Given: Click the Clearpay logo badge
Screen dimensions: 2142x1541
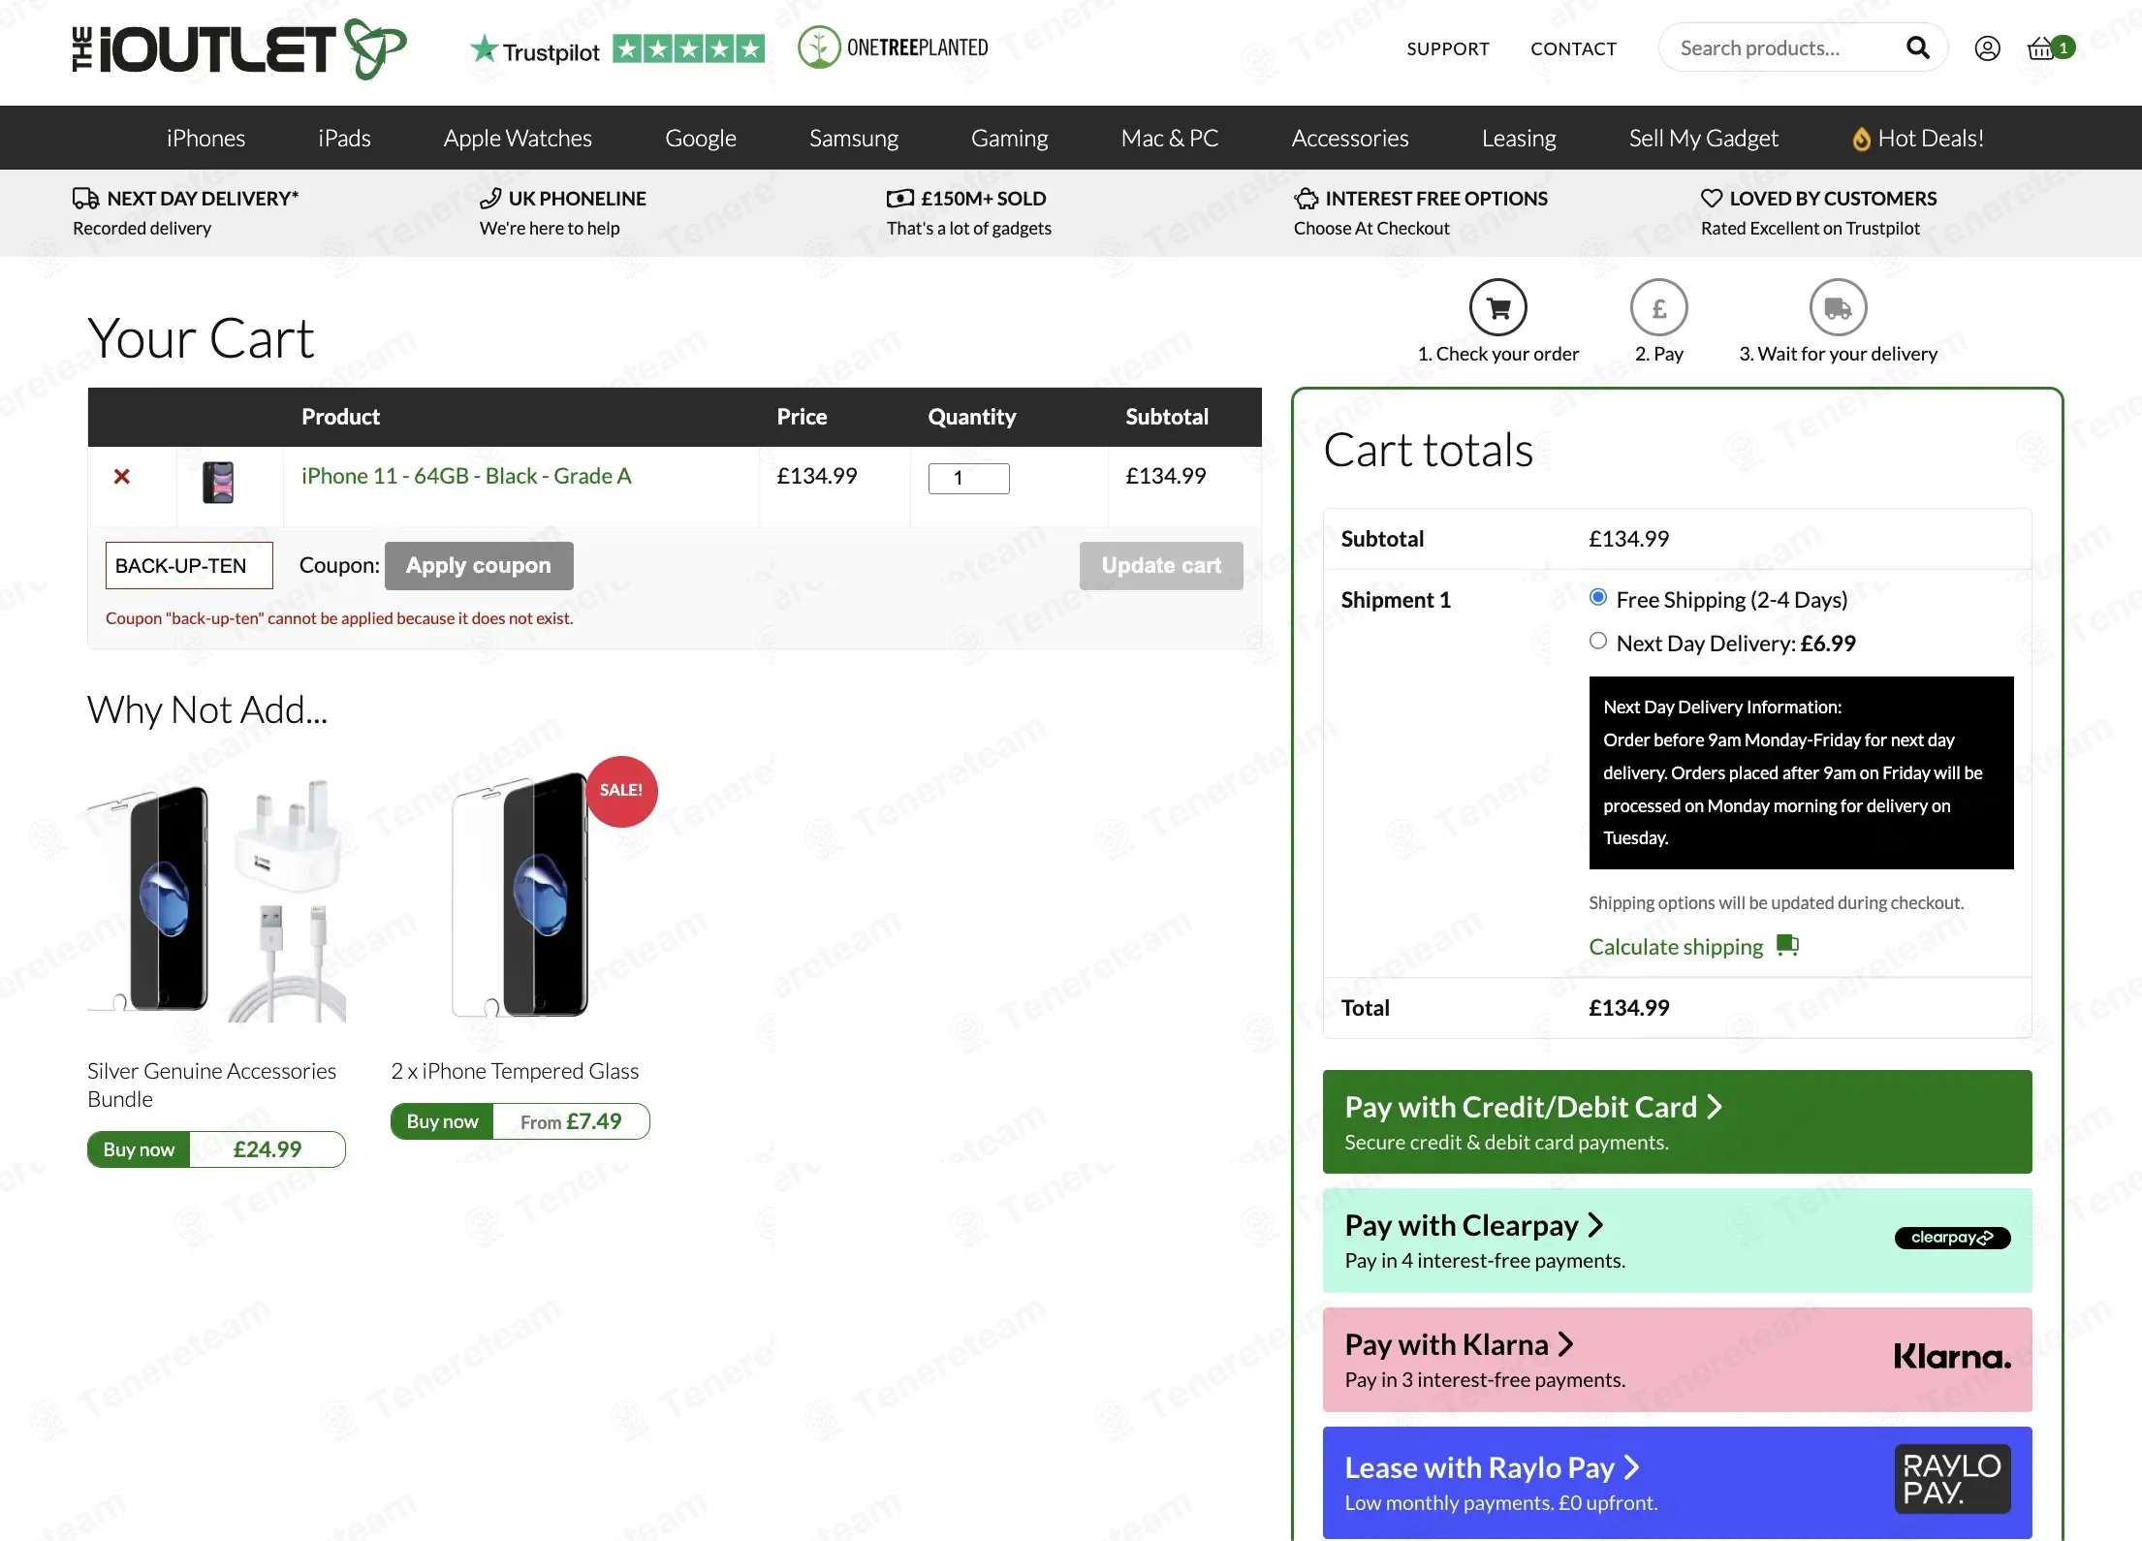Looking at the screenshot, I should click(1952, 1238).
